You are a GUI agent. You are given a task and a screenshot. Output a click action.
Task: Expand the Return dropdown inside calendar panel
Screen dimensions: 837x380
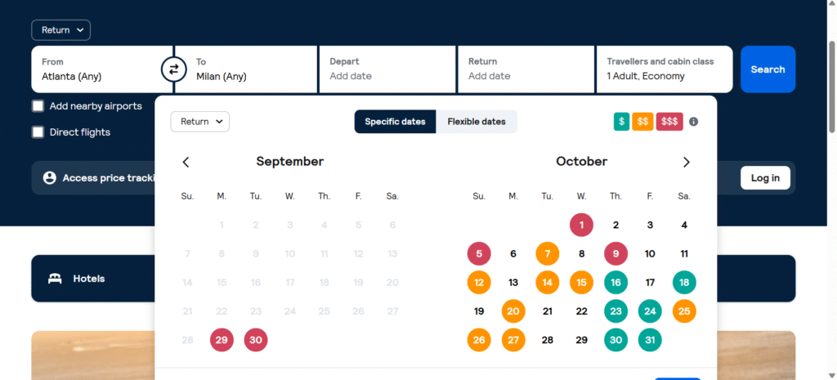click(200, 122)
